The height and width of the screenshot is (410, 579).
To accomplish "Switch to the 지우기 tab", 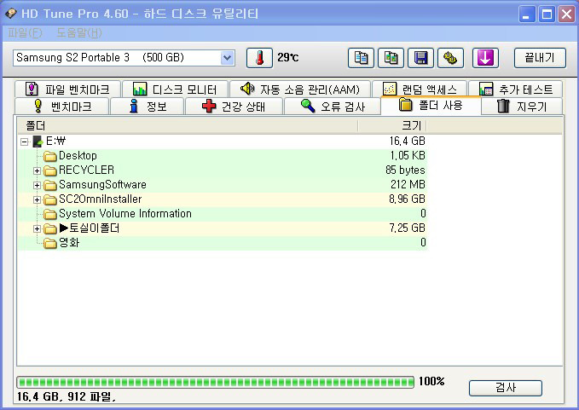I will pyautogui.click(x=522, y=107).
